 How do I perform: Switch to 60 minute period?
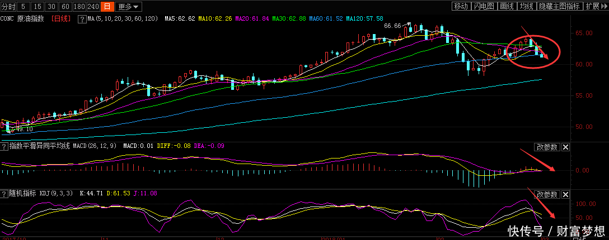click(x=65, y=7)
